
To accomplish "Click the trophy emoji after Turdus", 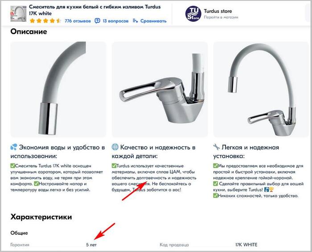I will pos(271,190).
